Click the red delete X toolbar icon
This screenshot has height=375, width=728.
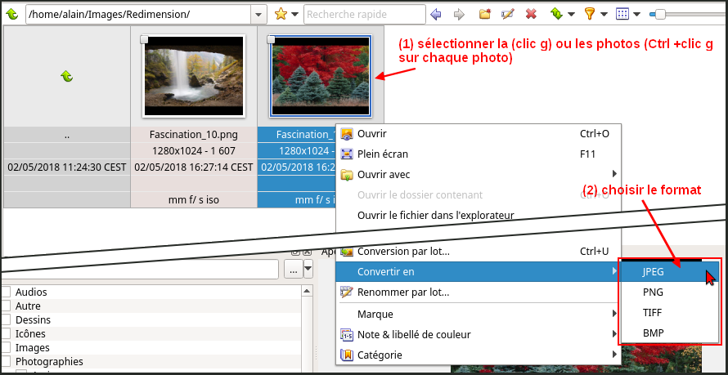(x=531, y=14)
